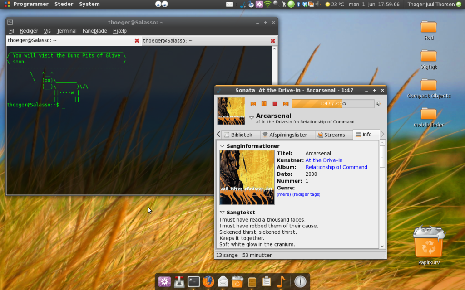Open the Terminal menu
Viewport: 465px width, 290px height.
pos(66,31)
